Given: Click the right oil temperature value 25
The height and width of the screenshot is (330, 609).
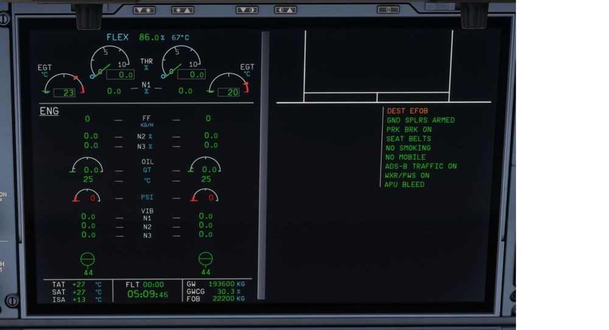Looking at the screenshot, I should pyautogui.click(x=206, y=179).
